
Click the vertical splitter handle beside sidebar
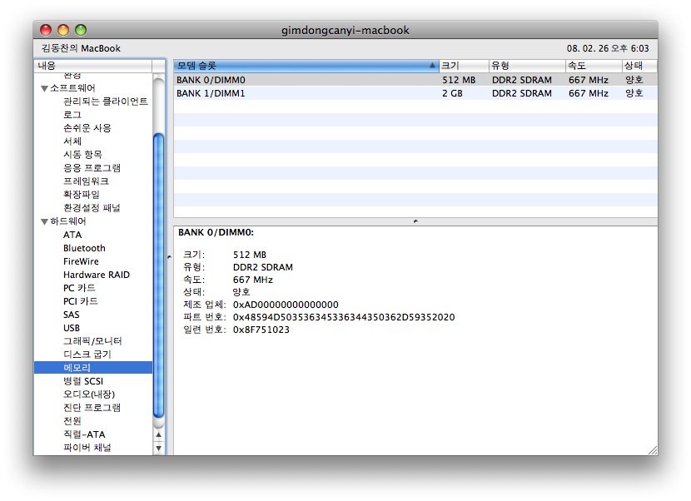170,257
